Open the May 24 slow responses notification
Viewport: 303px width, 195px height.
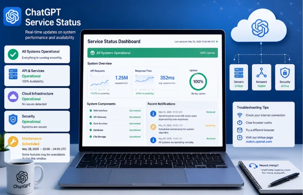[183, 116]
